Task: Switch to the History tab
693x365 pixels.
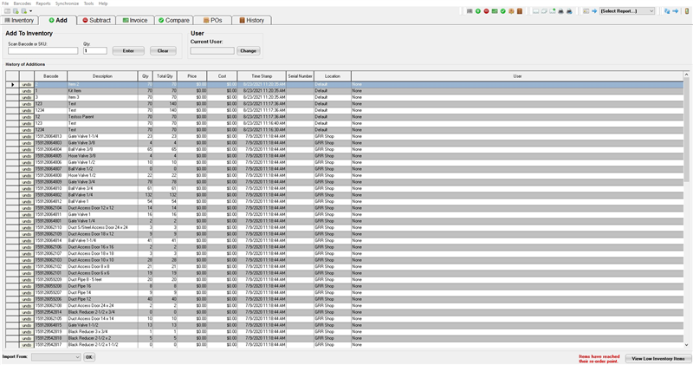Action: 251,20
